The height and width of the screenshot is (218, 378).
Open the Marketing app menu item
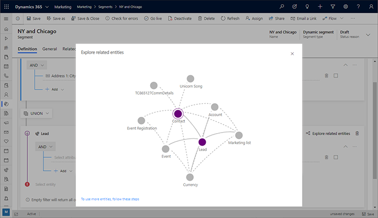tap(62, 7)
